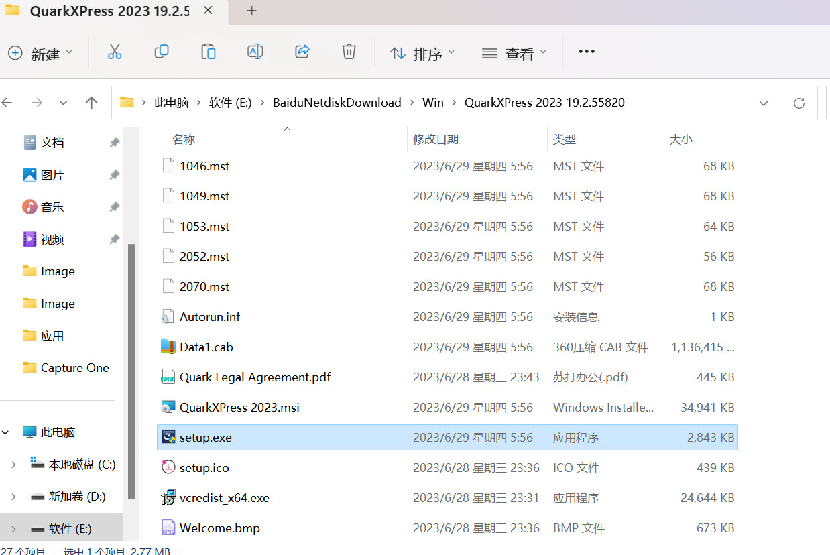Open the 排序 (Sort) dropdown
Image resolution: width=830 pixels, height=555 pixels.
click(x=422, y=54)
